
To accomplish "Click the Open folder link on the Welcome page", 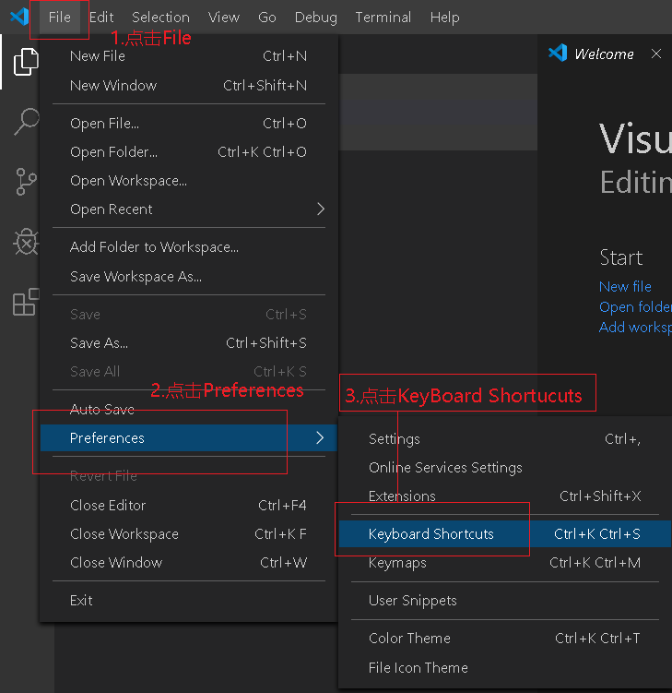I will coord(635,306).
